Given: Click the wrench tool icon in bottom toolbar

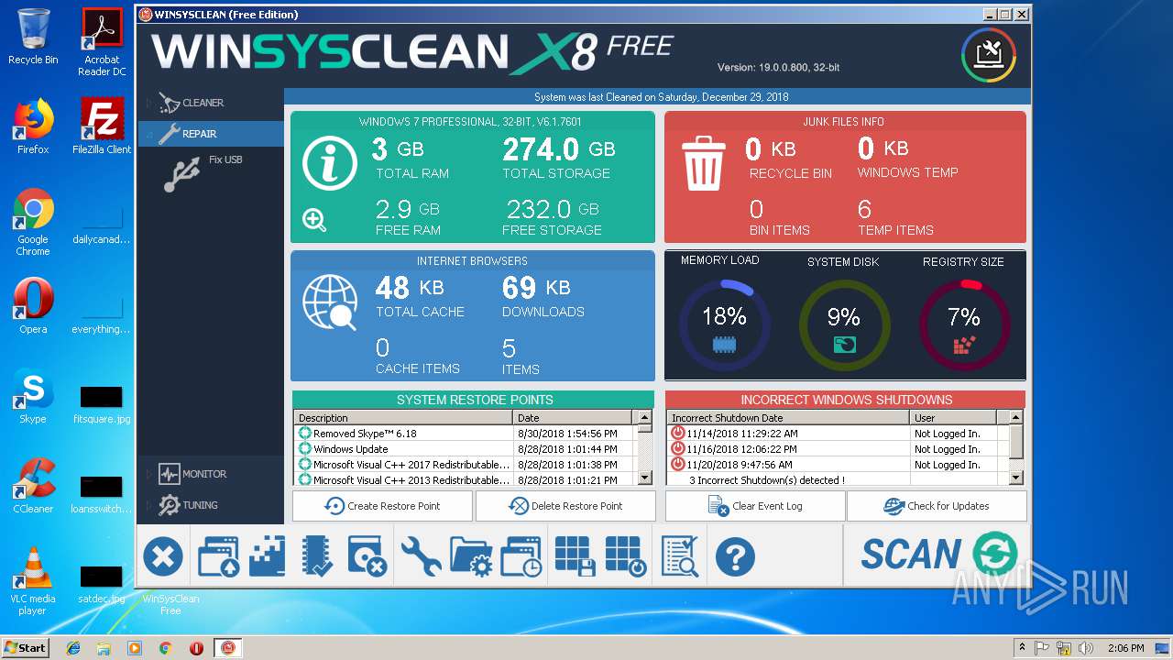Looking at the screenshot, I should click(x=421, y=556).
